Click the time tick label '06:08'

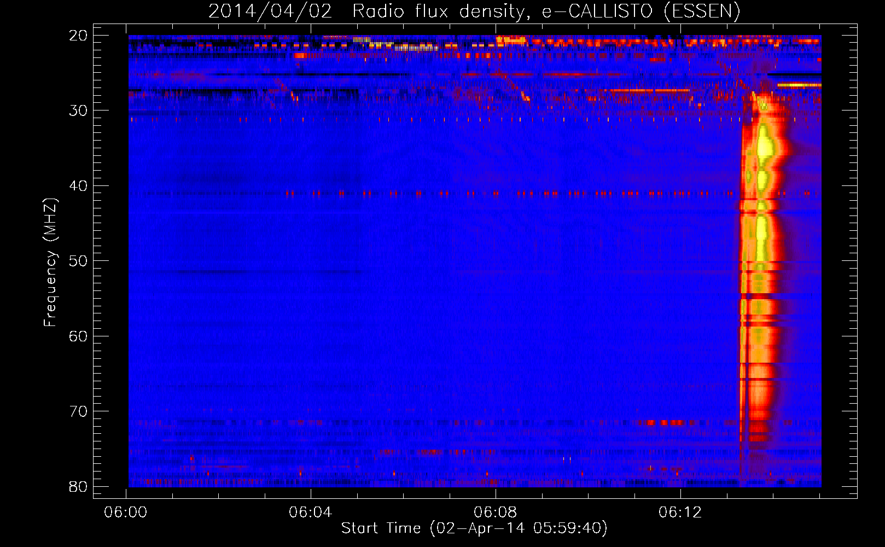coord(496,513)
